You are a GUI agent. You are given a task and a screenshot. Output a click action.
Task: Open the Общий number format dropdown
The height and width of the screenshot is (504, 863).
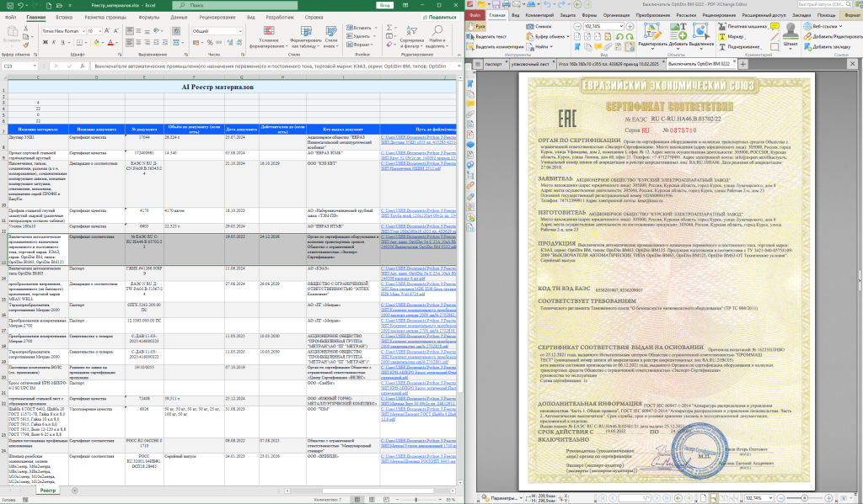240,31
